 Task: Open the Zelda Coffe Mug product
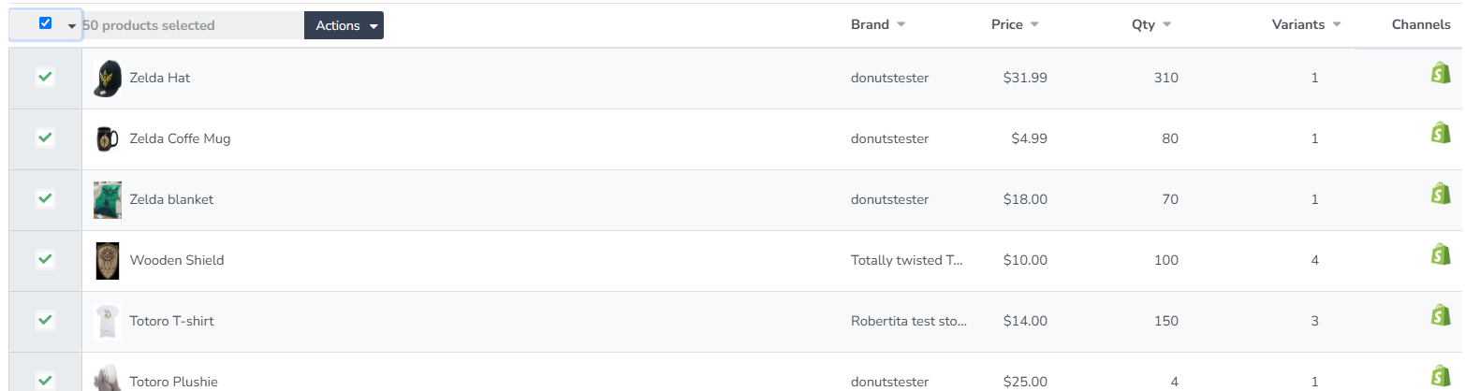pos(180,138)
